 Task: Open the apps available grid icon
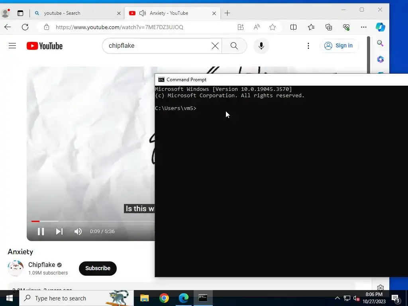241,27
